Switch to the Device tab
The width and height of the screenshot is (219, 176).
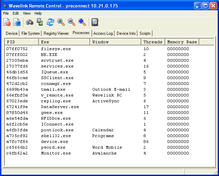(12, 33)
